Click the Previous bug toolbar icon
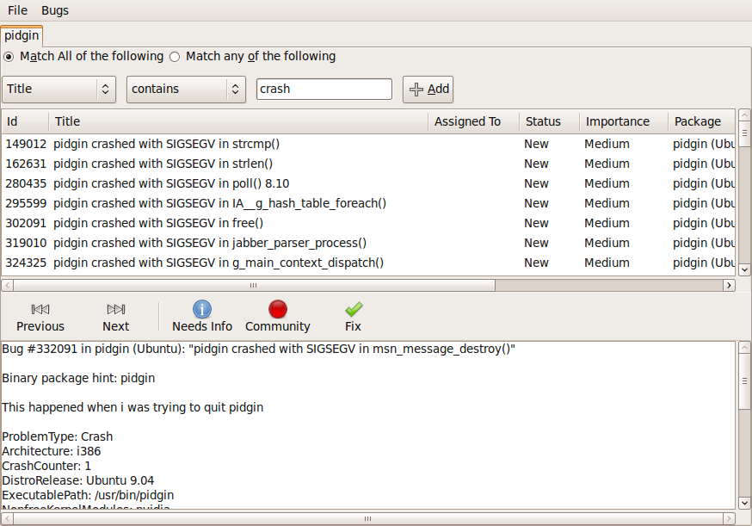 tap(40, 309)
